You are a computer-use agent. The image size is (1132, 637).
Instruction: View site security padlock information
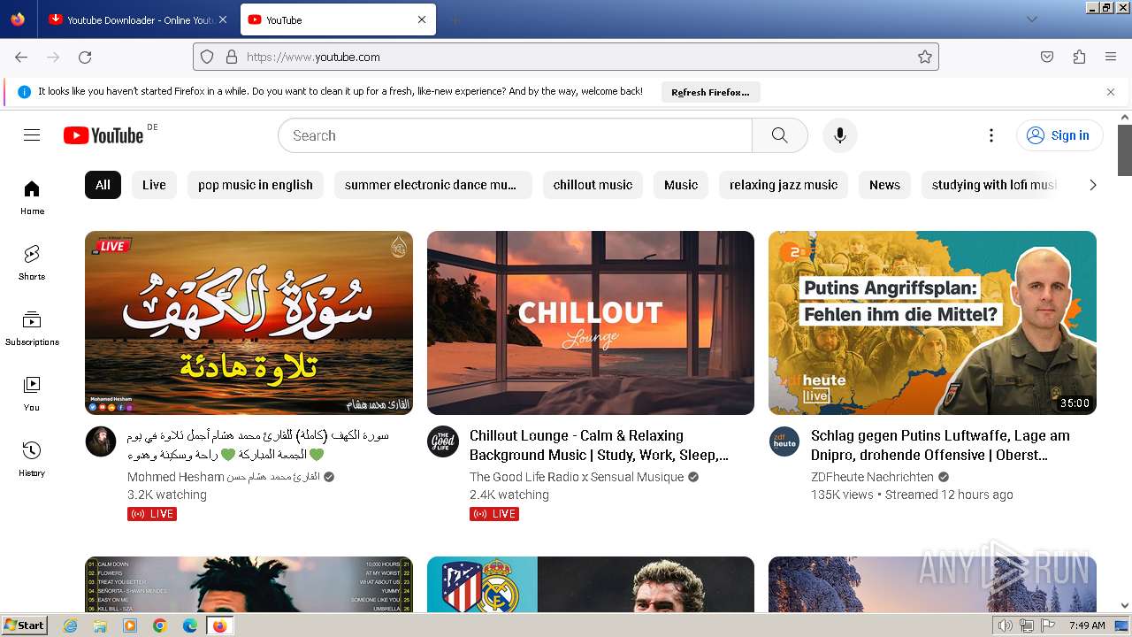coord(232,57)
